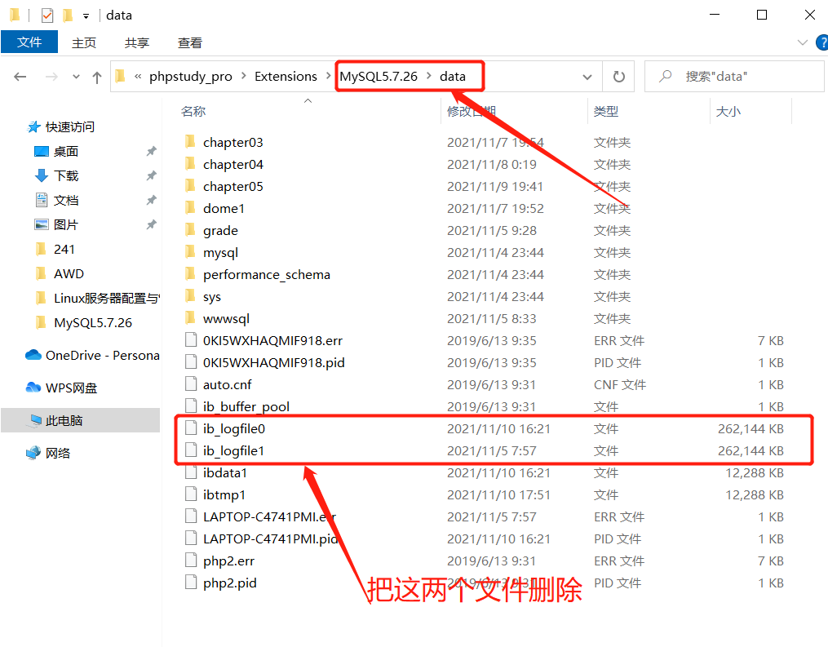Open MySQL5.7.26 in the navigation pane
The height and width of the screenshot is (647, 828).
pos(93,323)
